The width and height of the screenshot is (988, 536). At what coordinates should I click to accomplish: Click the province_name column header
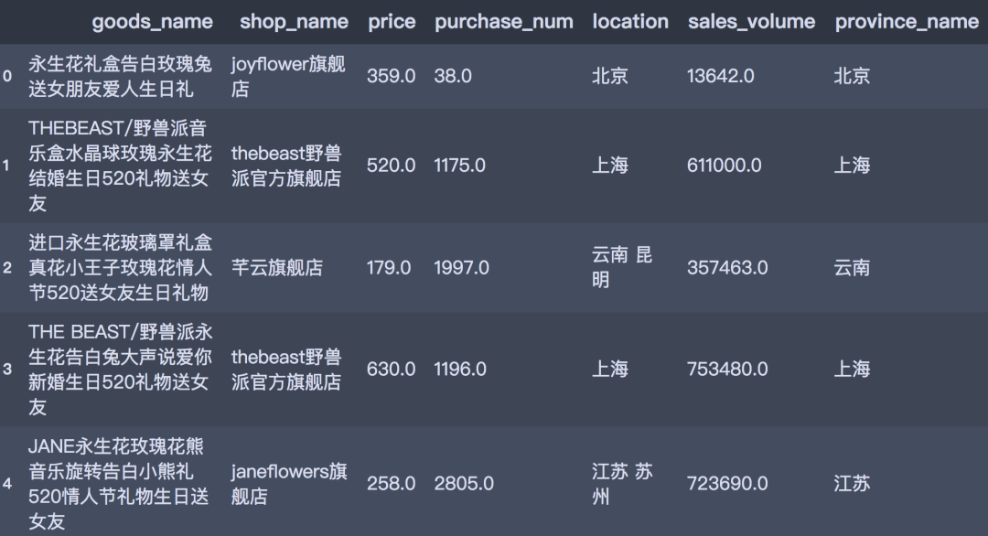coord(907,22)
